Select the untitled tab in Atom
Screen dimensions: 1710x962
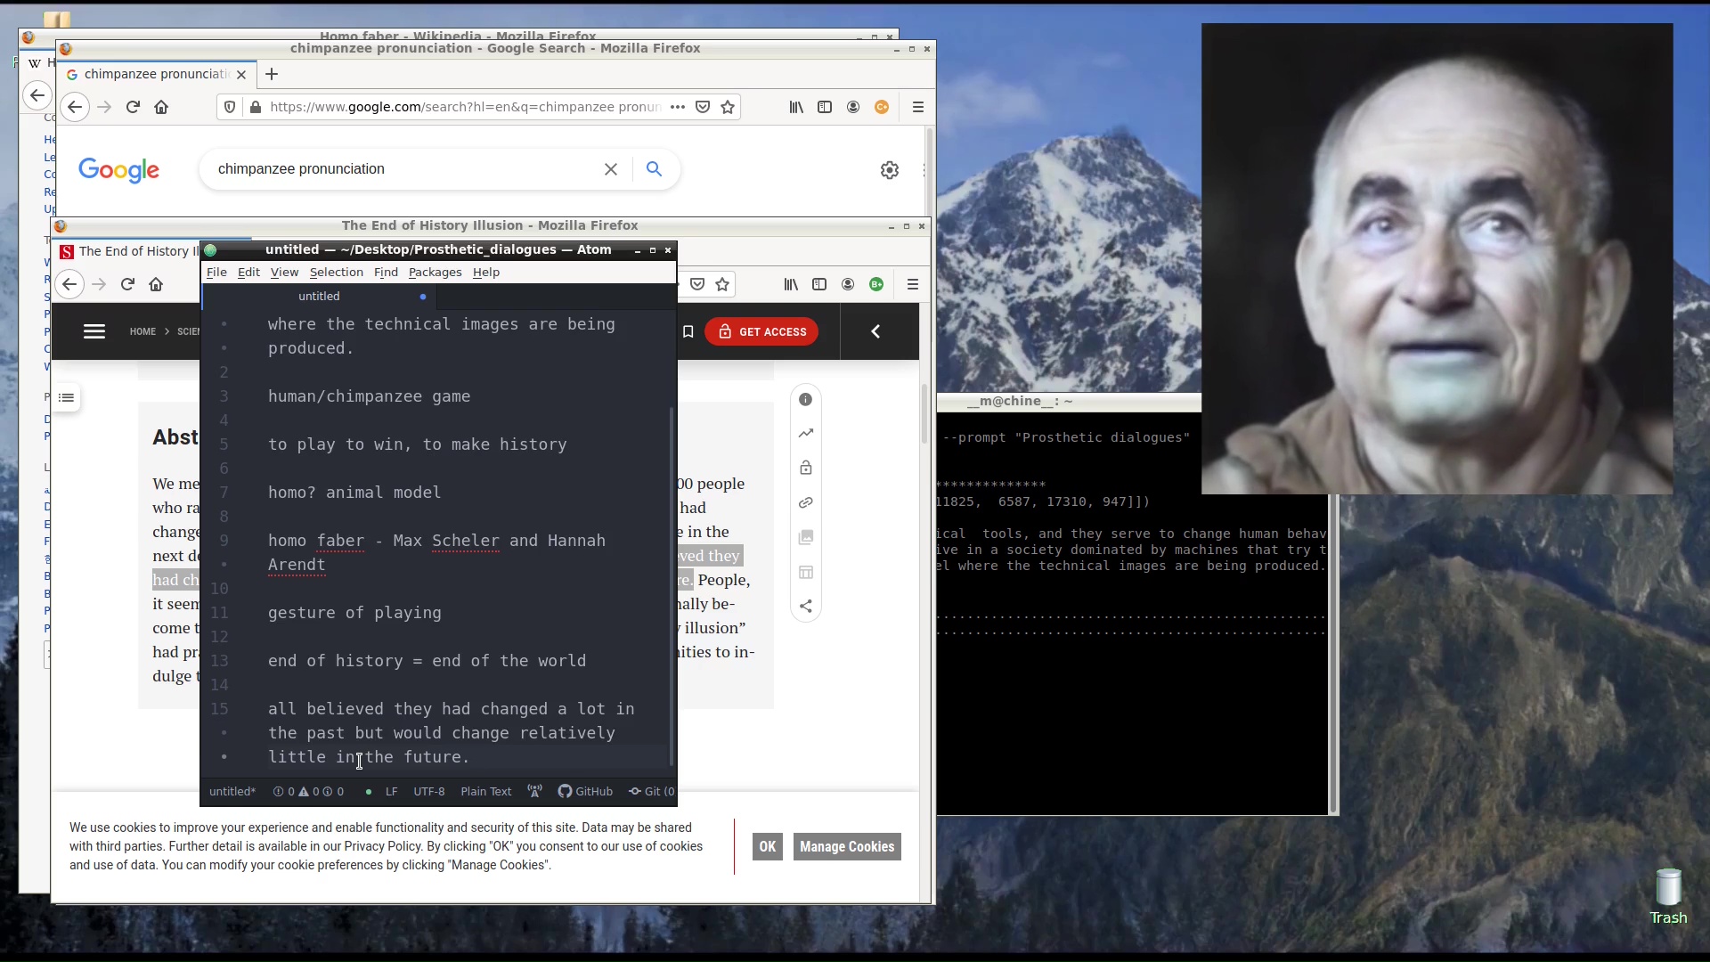(319, 297)
